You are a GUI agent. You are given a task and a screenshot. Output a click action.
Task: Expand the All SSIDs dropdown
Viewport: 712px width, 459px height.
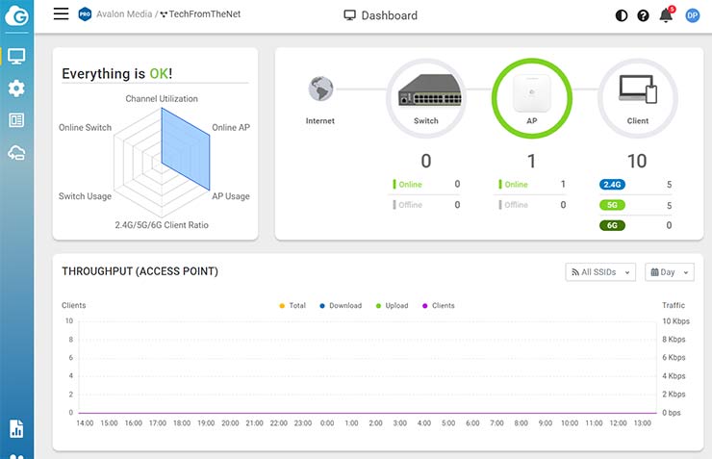[x=600, y=272]
